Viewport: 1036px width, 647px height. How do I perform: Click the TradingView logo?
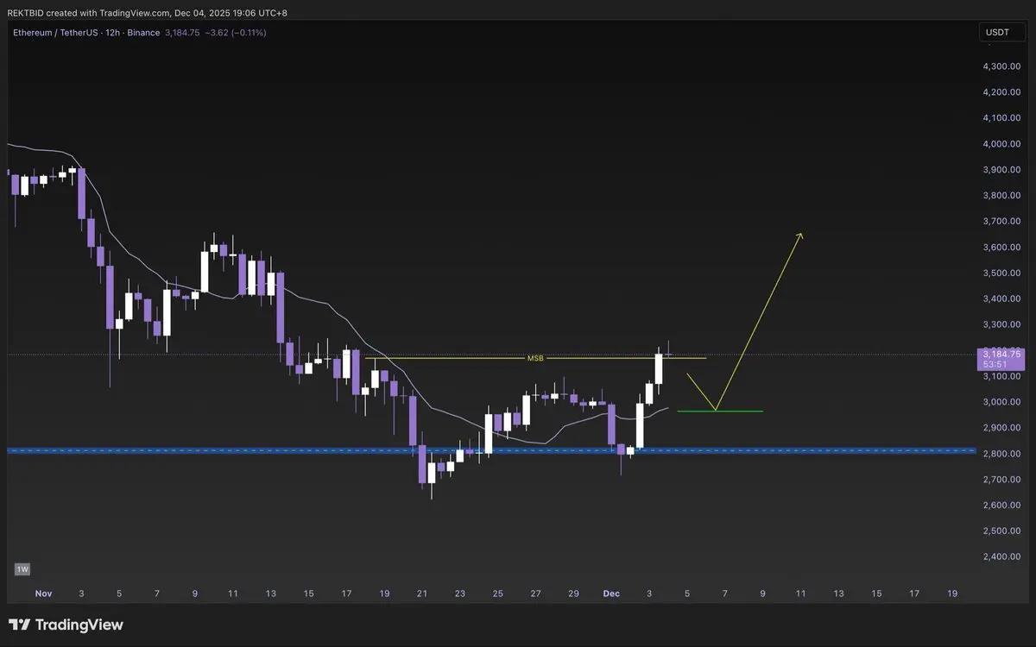coord(66,625)
